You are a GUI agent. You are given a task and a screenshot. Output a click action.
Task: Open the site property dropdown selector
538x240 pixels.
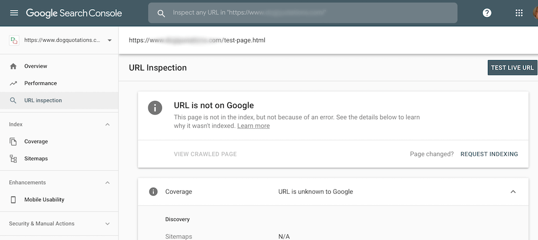(x=109, y=40)
